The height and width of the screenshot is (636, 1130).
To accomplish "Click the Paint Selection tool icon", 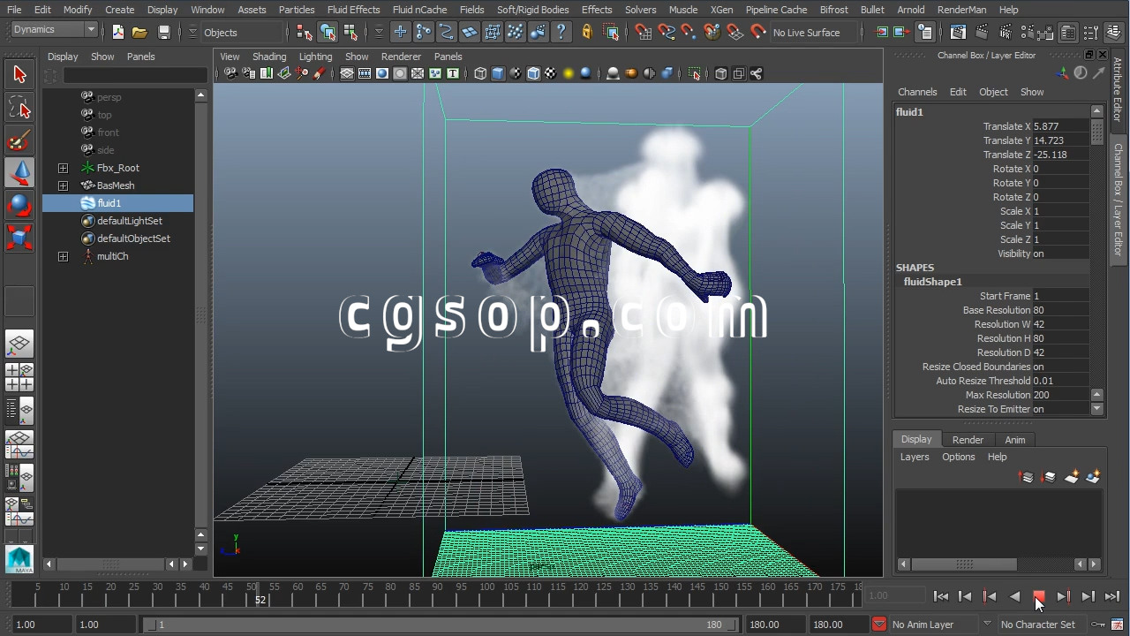I will pyautogui.click(x=19, y=140).
